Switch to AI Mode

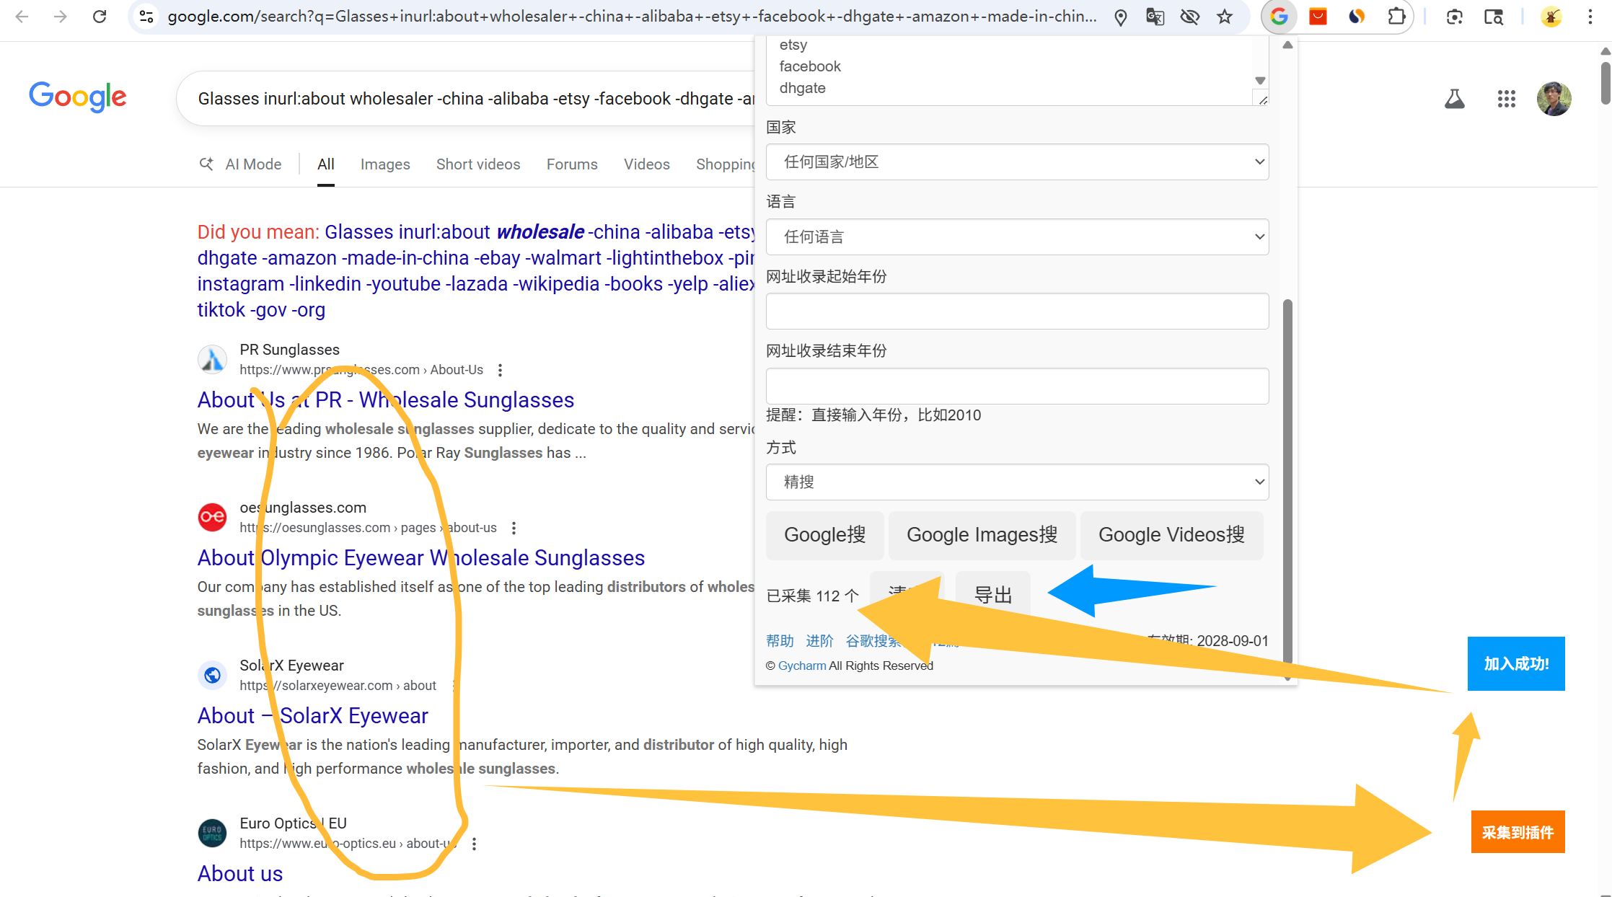tap(240, 164)
